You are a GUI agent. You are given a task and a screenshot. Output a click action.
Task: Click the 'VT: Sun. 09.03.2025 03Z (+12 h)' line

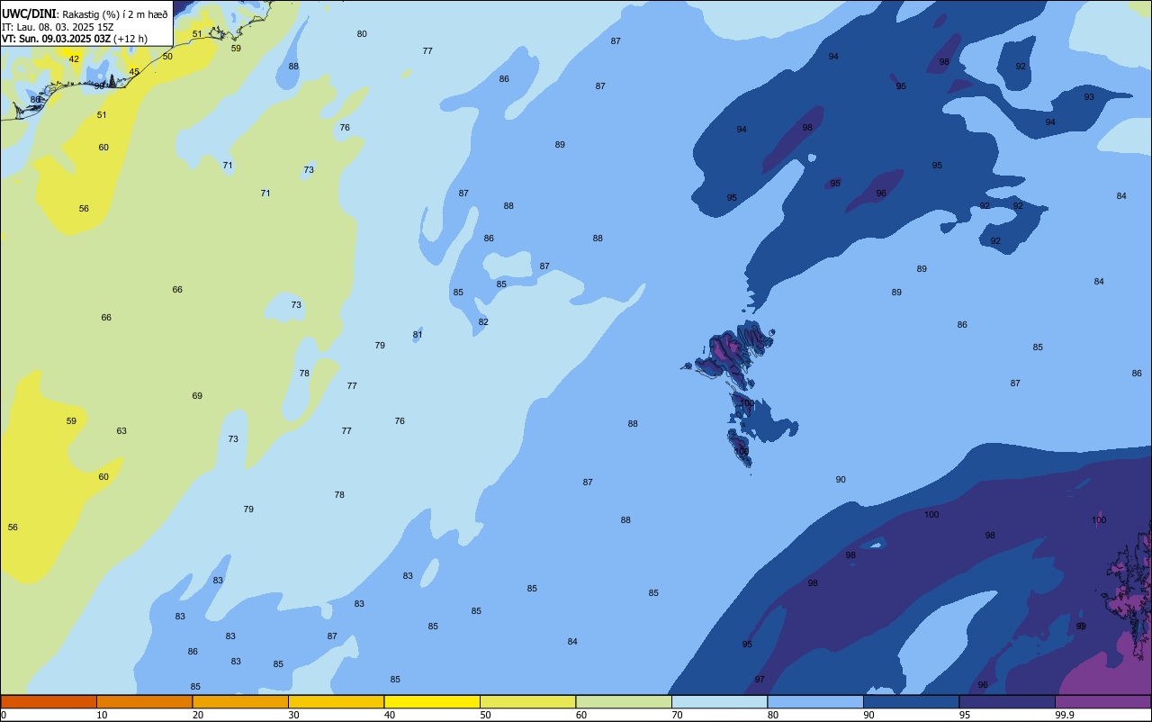click(x=75, y=39)
